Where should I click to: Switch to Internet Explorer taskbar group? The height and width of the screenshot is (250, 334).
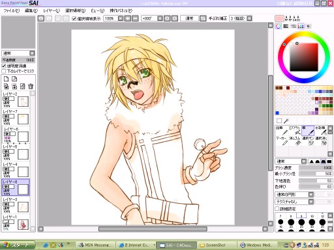[136, 245]
